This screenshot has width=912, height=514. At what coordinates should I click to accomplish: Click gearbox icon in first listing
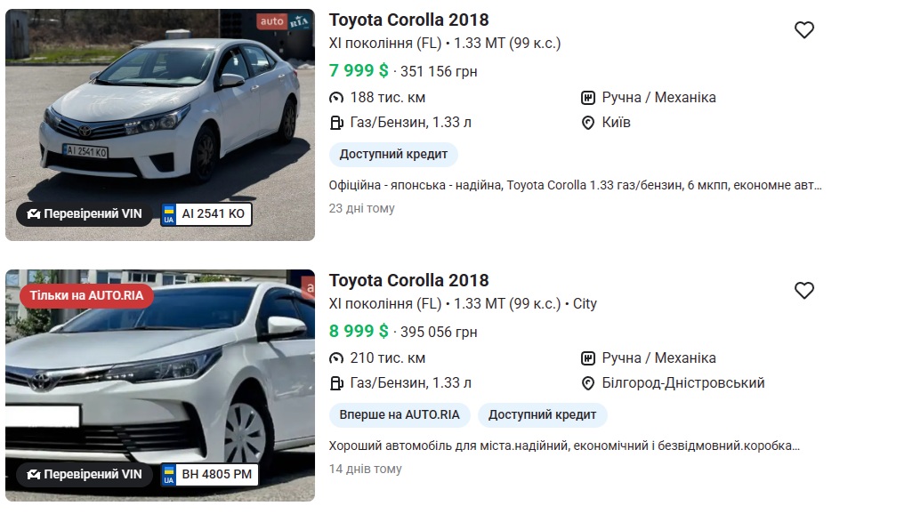(588, 98)
